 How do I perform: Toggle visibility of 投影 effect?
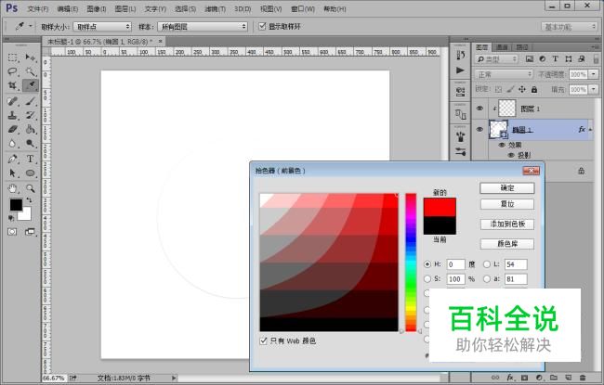[511, 155]
